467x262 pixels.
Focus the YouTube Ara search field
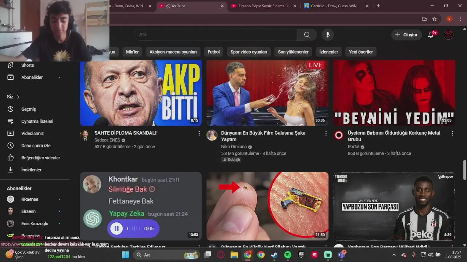[215, 35]
